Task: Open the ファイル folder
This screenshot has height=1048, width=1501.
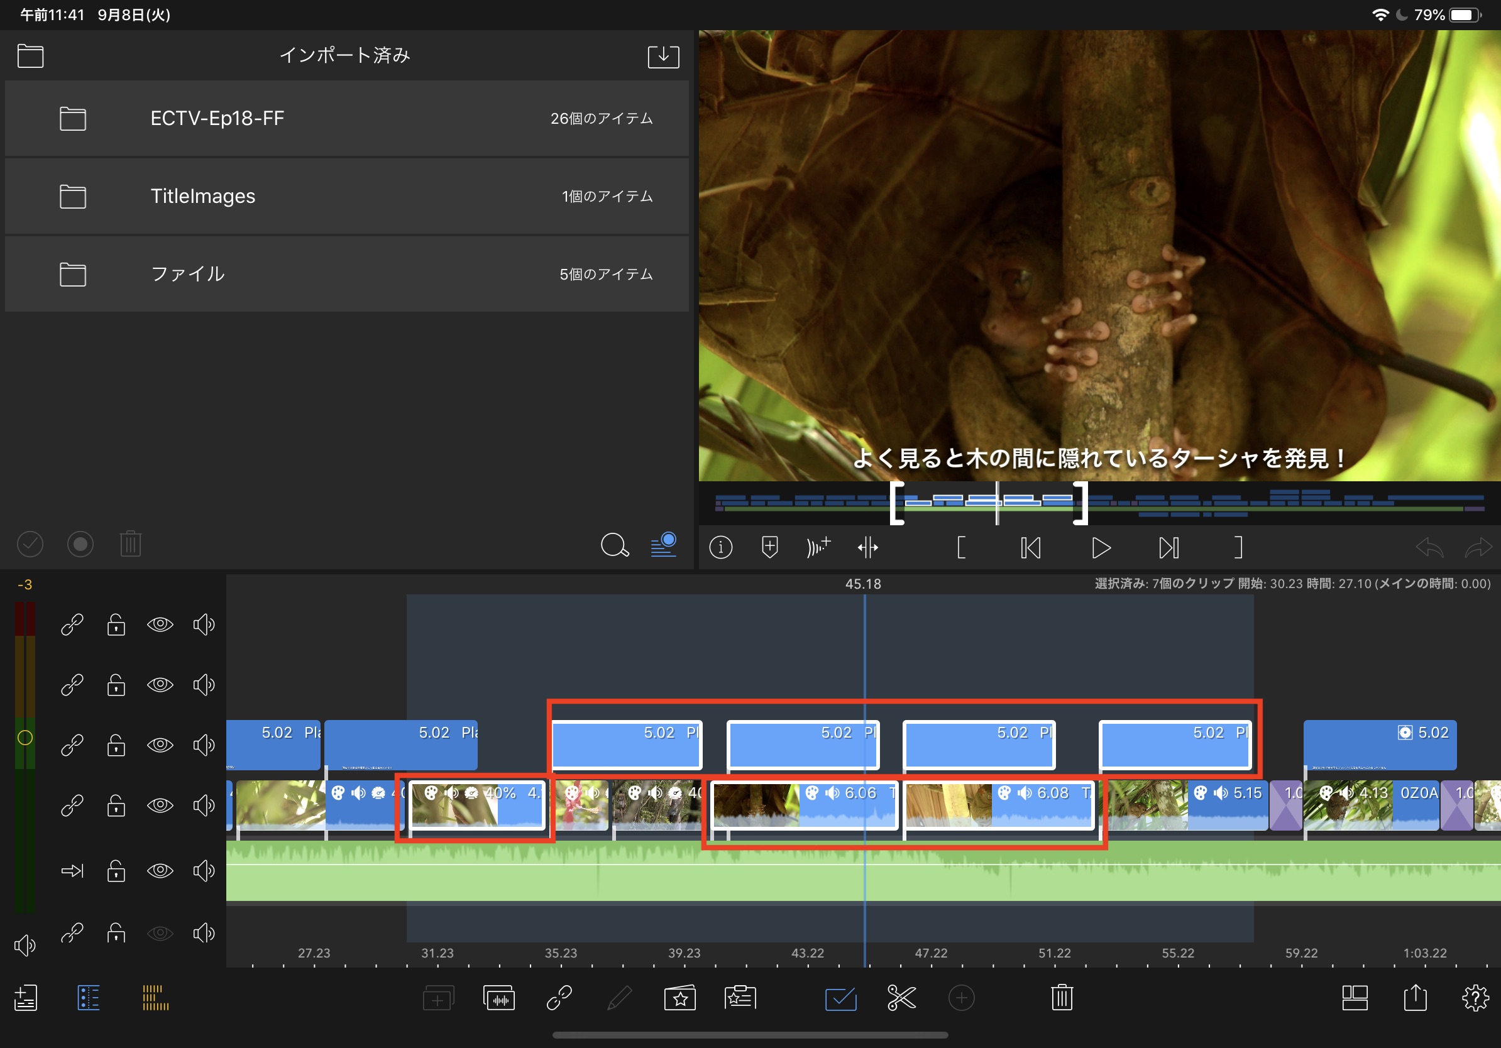Action: [x=346, y=274]
